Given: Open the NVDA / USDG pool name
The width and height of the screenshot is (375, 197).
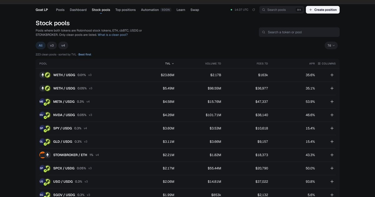Looking at the screenshot, I should pos(64,115).
